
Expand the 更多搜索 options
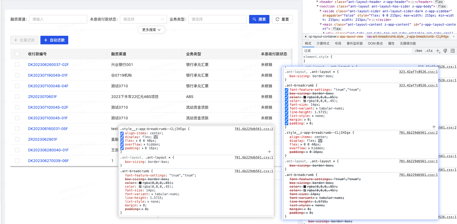coord(151,30)
